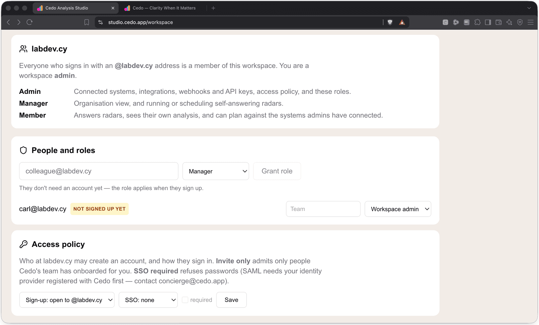Click the labdev.cy workspace heading

click(x=50, y=49)
